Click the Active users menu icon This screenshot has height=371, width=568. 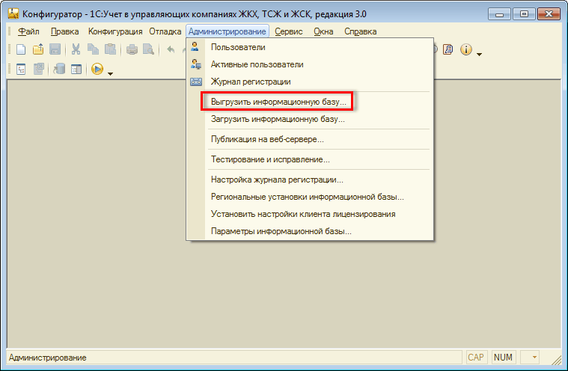pos(196,64)
